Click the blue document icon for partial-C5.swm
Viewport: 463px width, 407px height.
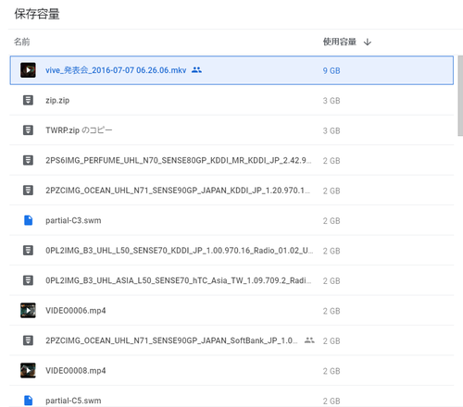[28, 401]
